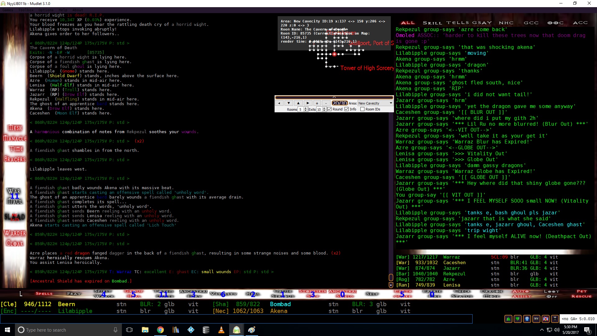The image size is (597, 336).
Task: Click the cassette replay recording icon
Action: click(536, 319)
